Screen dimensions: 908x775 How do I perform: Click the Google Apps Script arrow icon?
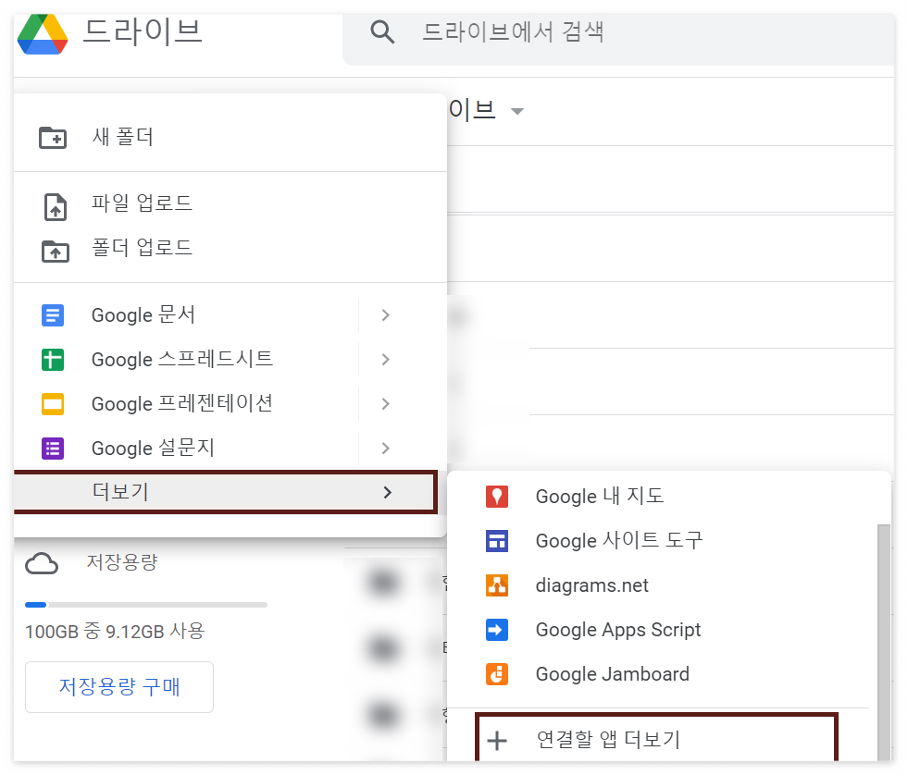tap(497, 630)
